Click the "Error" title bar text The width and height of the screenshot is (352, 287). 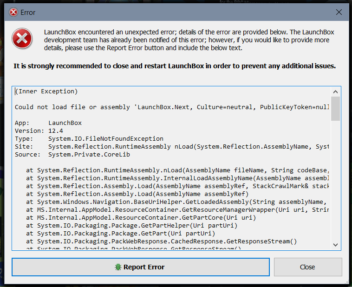tap(28, 13)
